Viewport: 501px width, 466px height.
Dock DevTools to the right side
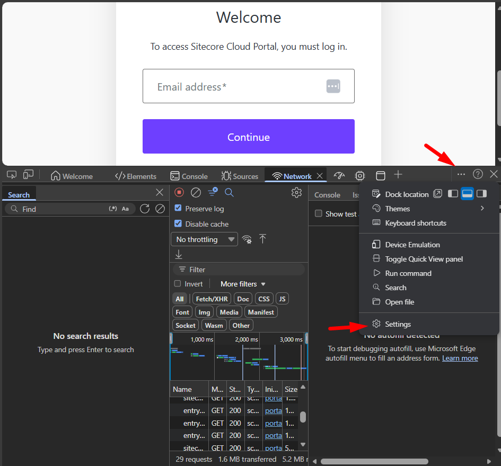click(x=481, y=194)
